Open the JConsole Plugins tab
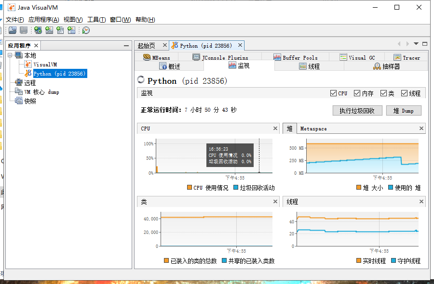 coord(220,57)
